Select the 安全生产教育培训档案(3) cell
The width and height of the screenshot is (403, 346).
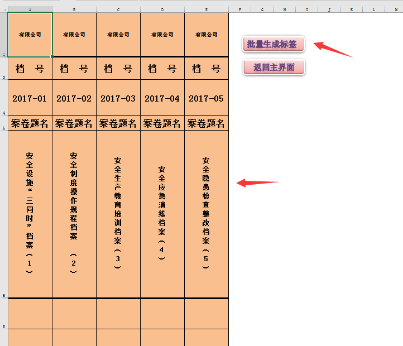point(118,214)
